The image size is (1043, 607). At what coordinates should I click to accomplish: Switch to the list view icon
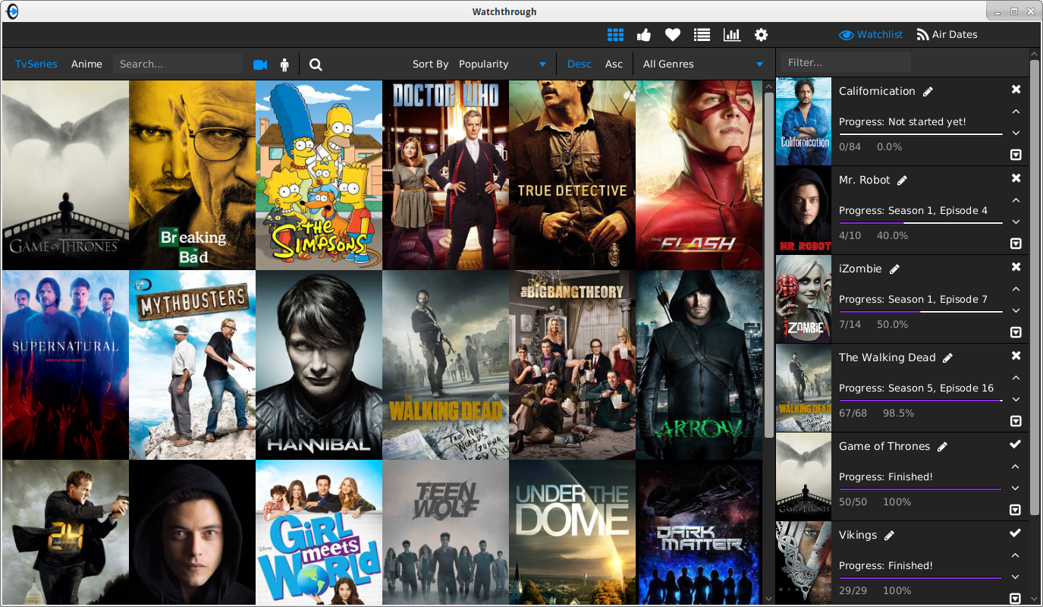click(x=702, y=35)
